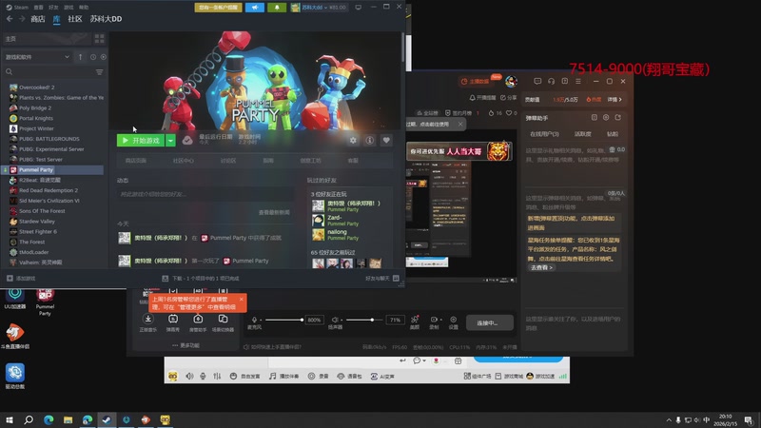The width and height of the screenshot is (761, 428).
Task: Switch to 活跃度 tab in 弹幕助手
Action: (582, 134)
